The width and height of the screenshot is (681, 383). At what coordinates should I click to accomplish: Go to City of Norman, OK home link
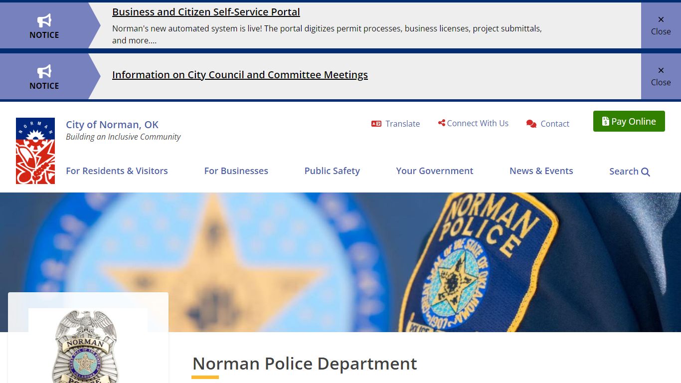coord(112,125)
